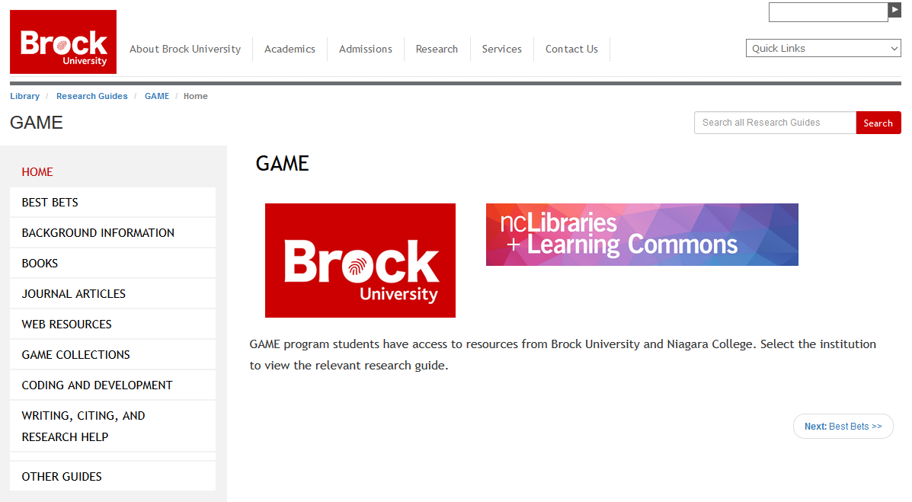Go to Admissions in the navigation
This screenshot has height=502, width=912.
pos(365,49)
